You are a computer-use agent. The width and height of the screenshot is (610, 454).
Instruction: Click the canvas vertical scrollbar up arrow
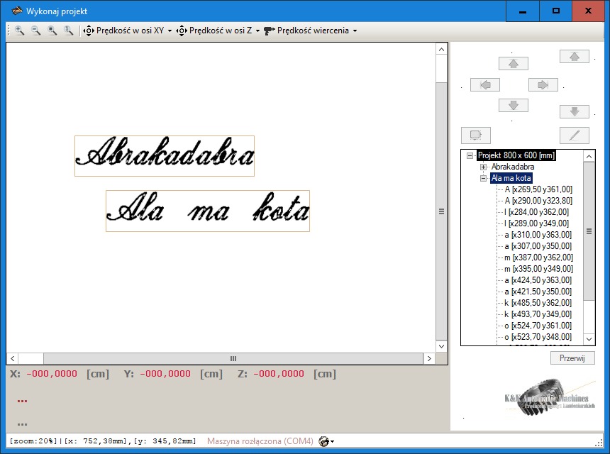tap(441, 49)
